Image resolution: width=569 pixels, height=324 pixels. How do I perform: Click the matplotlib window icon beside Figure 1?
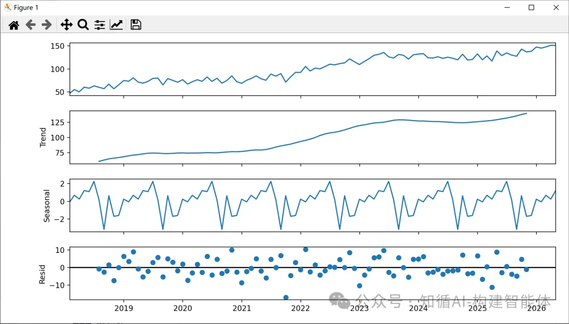click(7, 7)
